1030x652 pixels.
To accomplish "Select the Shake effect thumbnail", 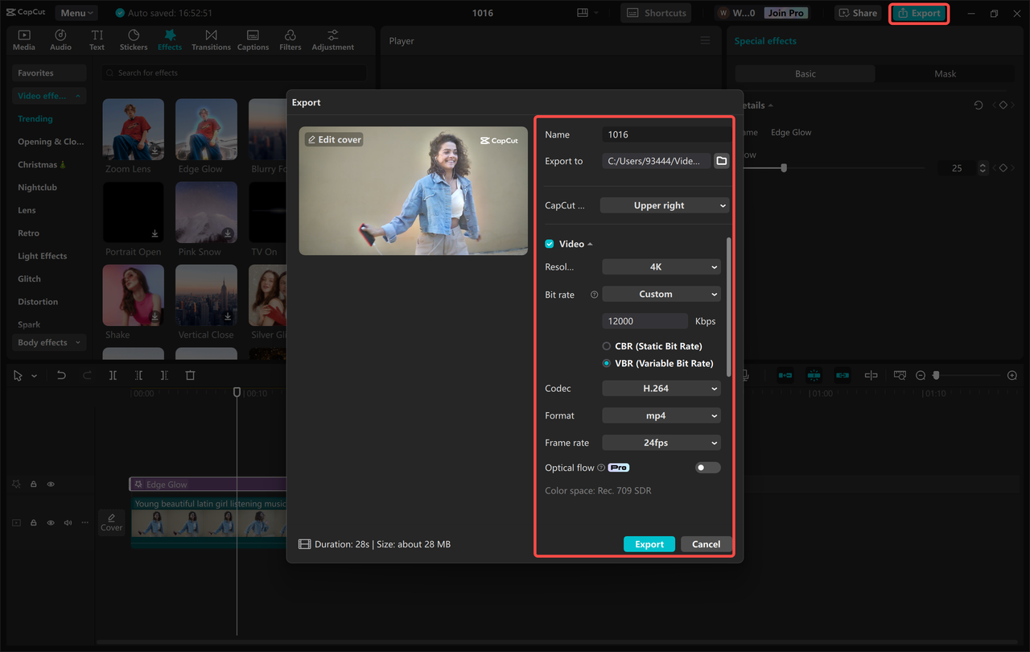I will click(x=133, y=295).
